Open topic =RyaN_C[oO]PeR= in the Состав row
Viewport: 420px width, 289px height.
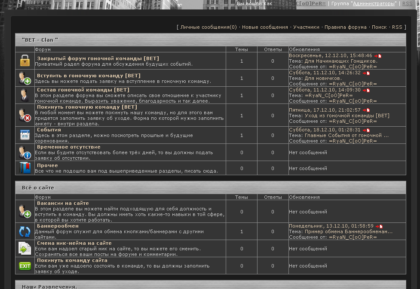point(329,95)
